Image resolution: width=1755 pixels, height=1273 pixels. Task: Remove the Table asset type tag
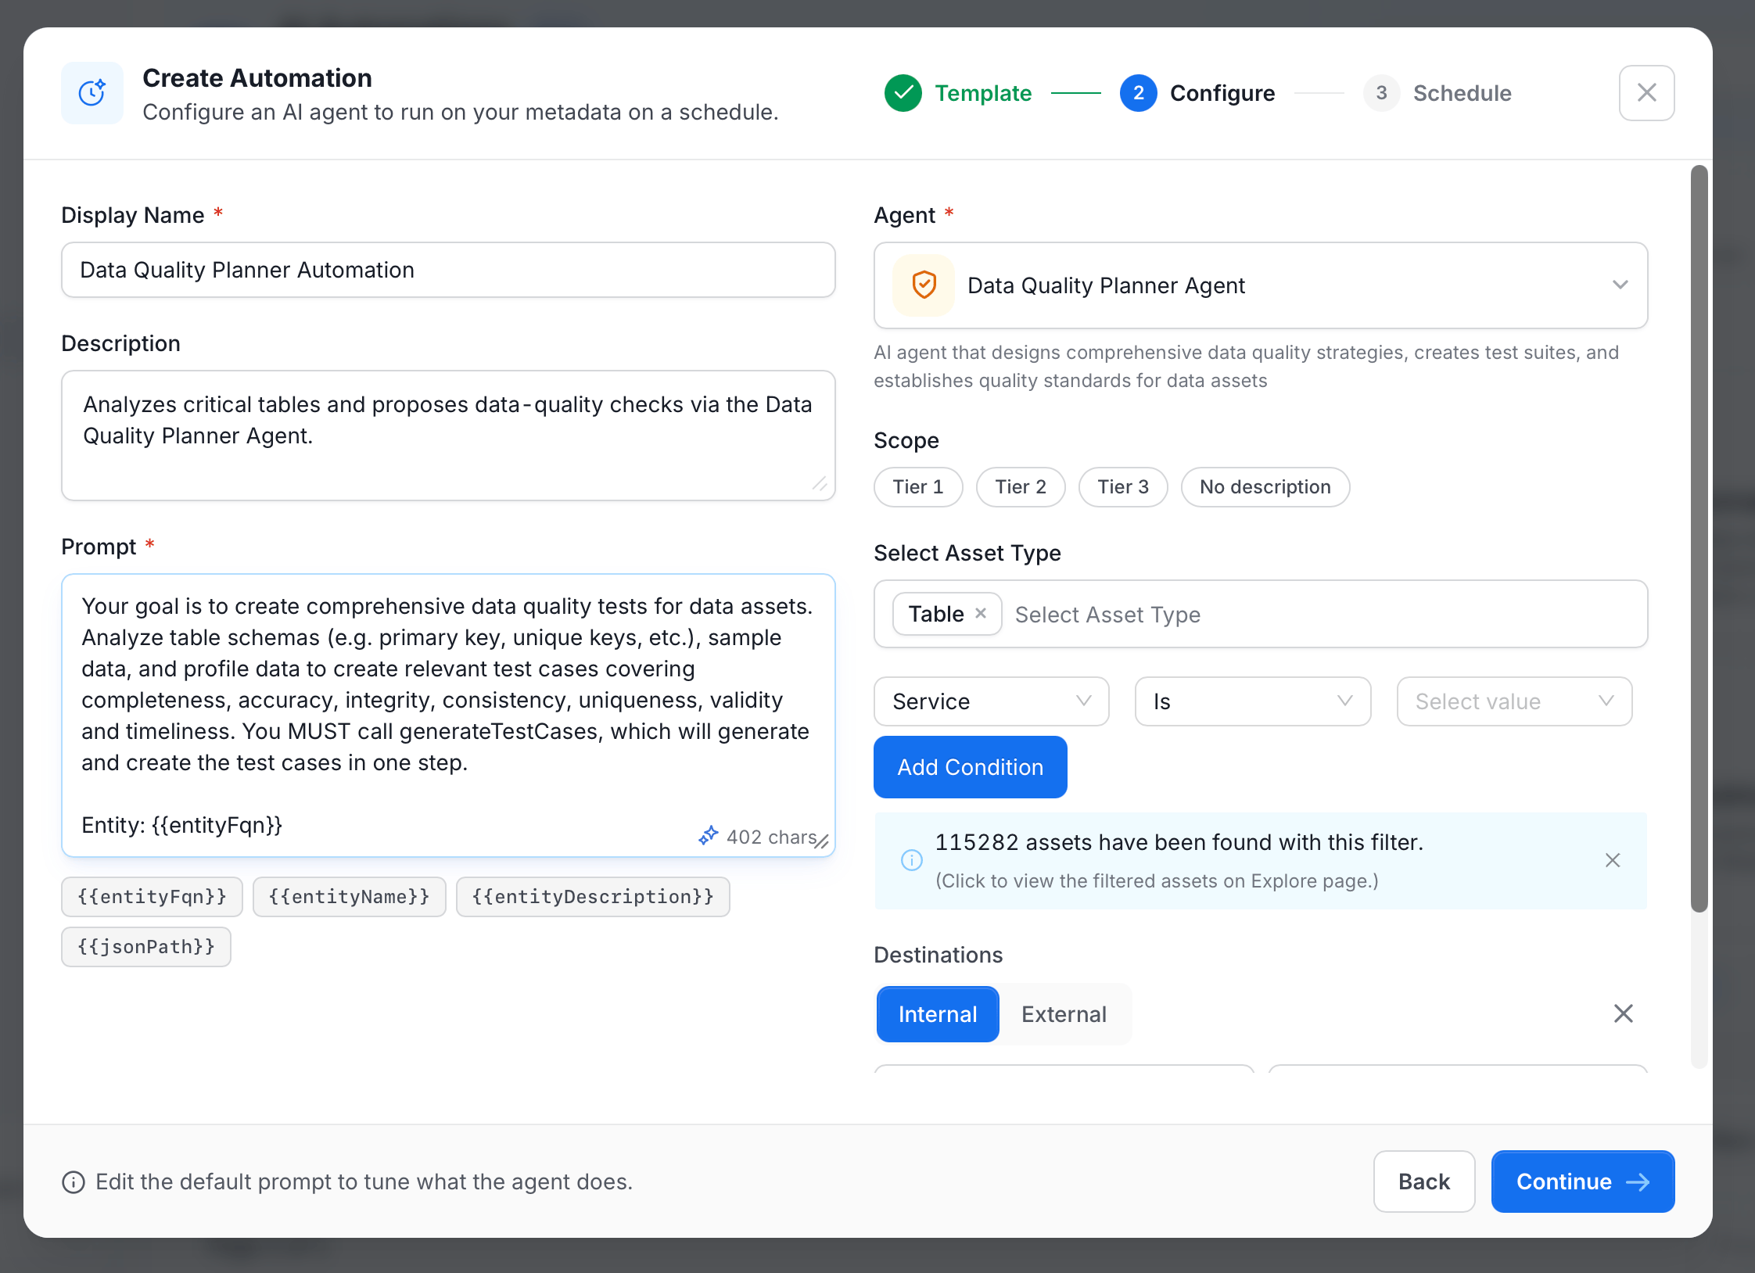pos(981,614)
